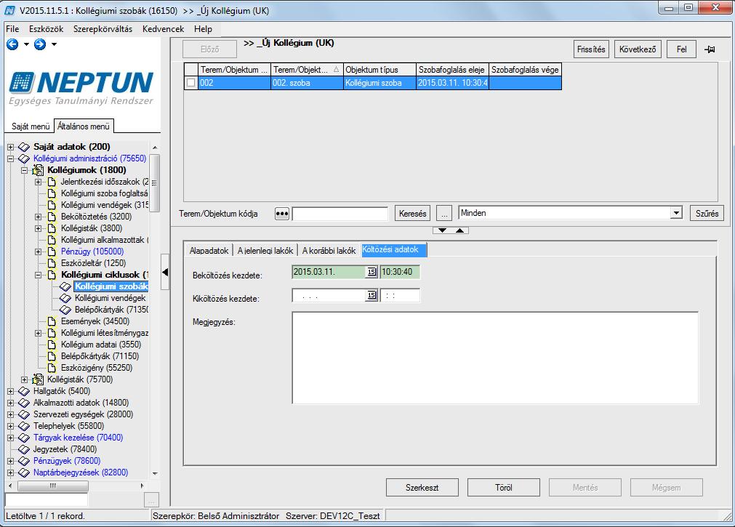Click the Hallgatók book icon

24,391
